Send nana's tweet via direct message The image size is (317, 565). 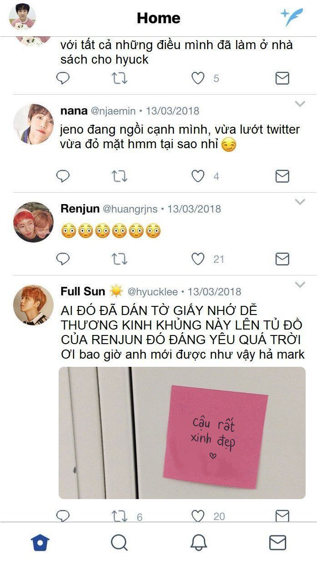(282, 176)
